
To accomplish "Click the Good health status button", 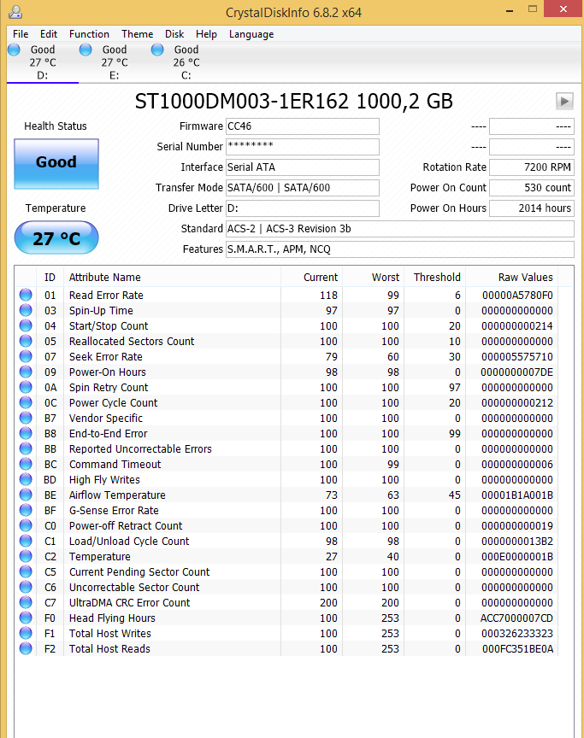I will pos(56,164).
